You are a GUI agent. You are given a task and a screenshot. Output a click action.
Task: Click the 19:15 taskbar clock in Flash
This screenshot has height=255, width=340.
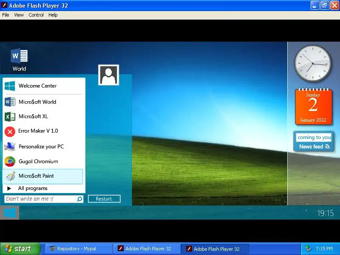(x=325, y=213)
